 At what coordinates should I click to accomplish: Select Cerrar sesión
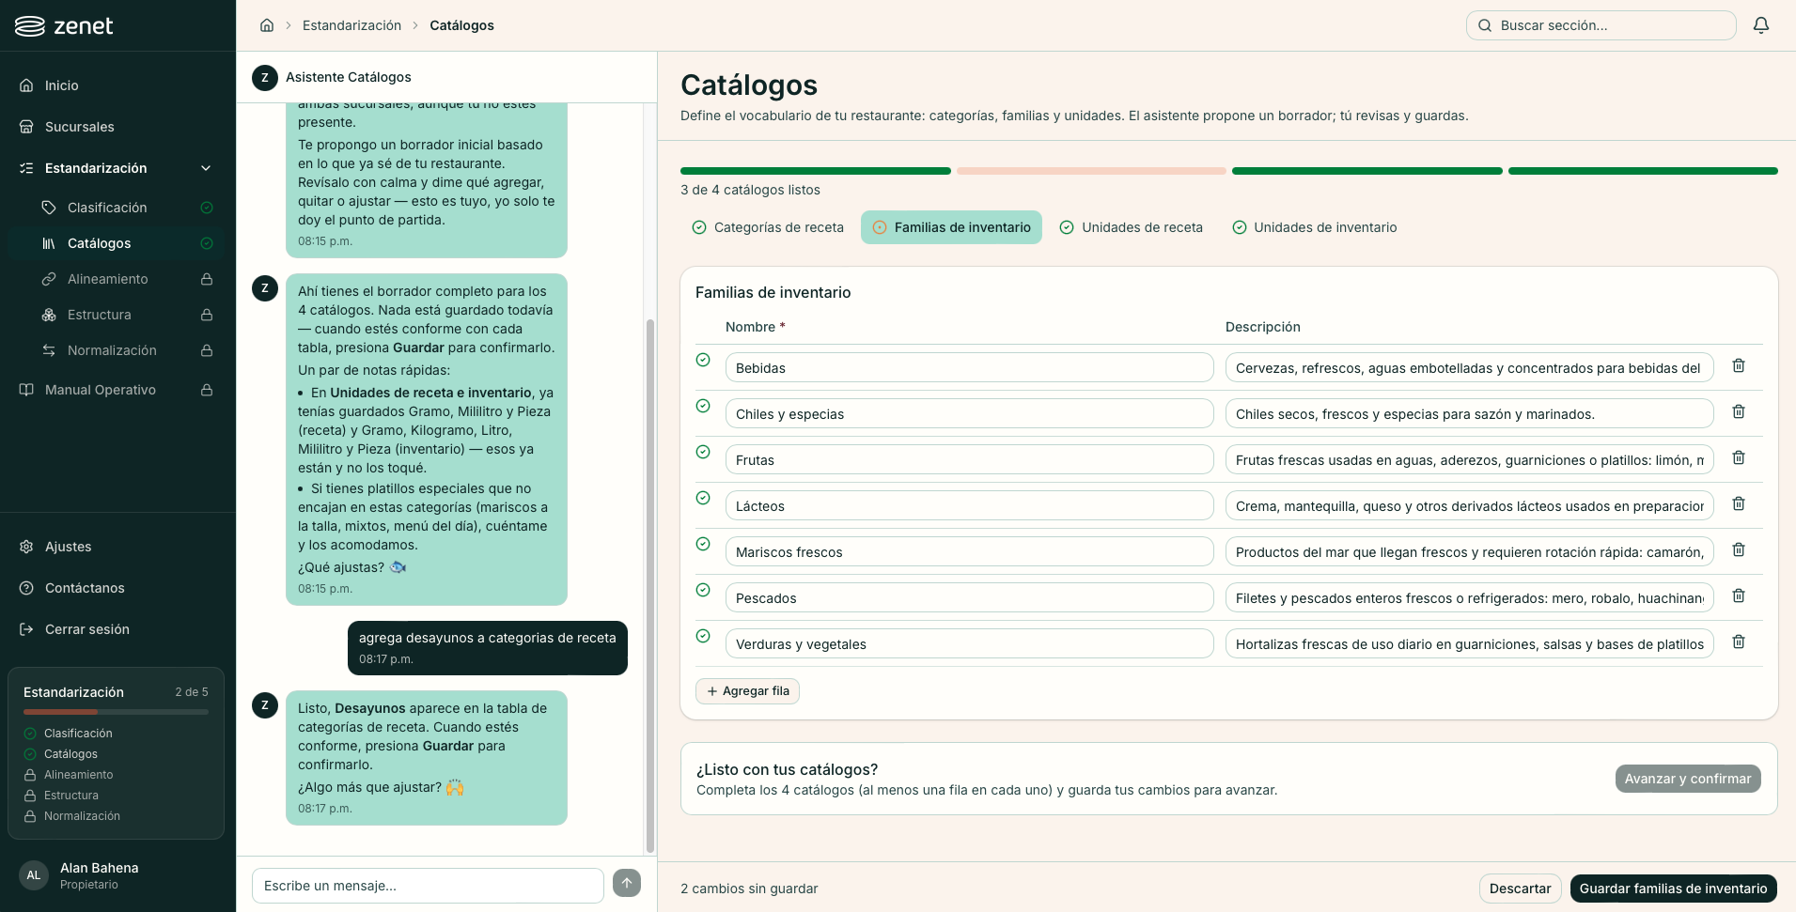pos(117,629)
